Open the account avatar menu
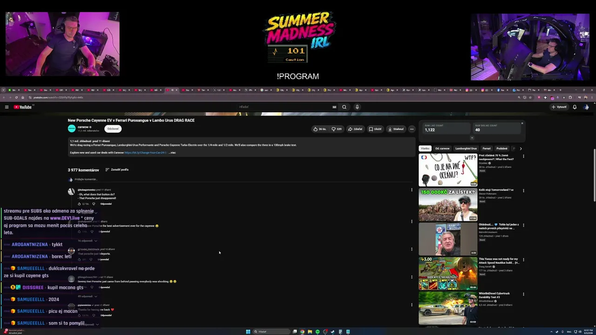Viewport: 596px width, 335px height. click(x=586, y=107)
